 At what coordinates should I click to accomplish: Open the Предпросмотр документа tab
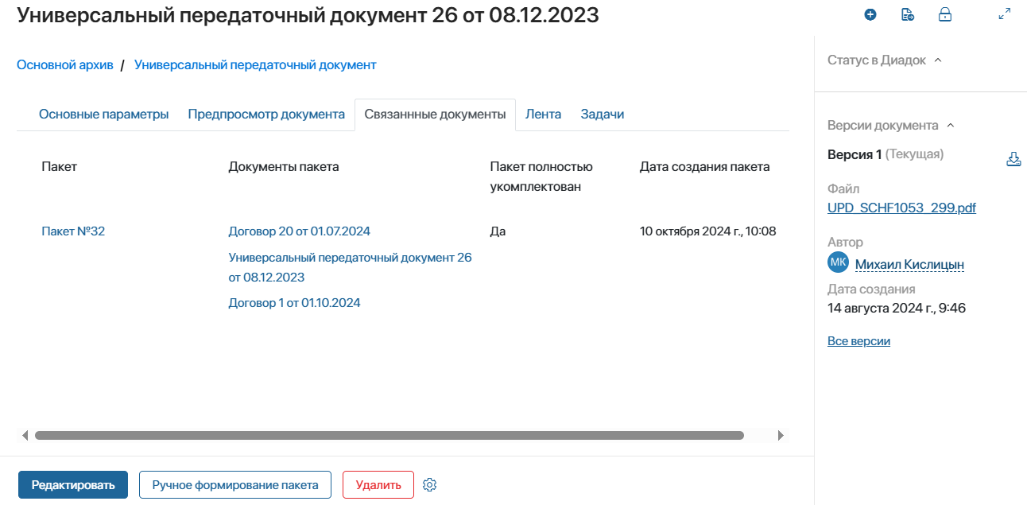[266, 114]
